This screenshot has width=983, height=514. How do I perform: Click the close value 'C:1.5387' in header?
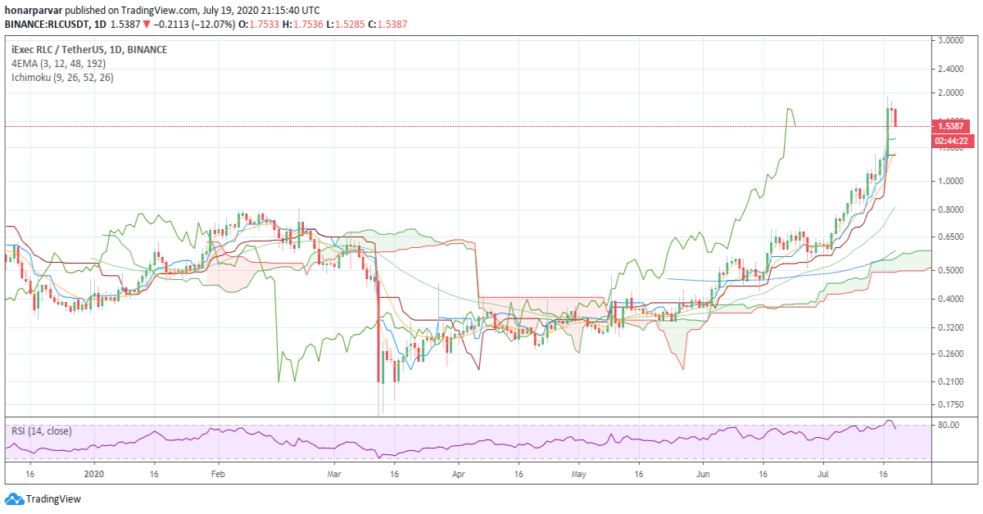(387, 25)
